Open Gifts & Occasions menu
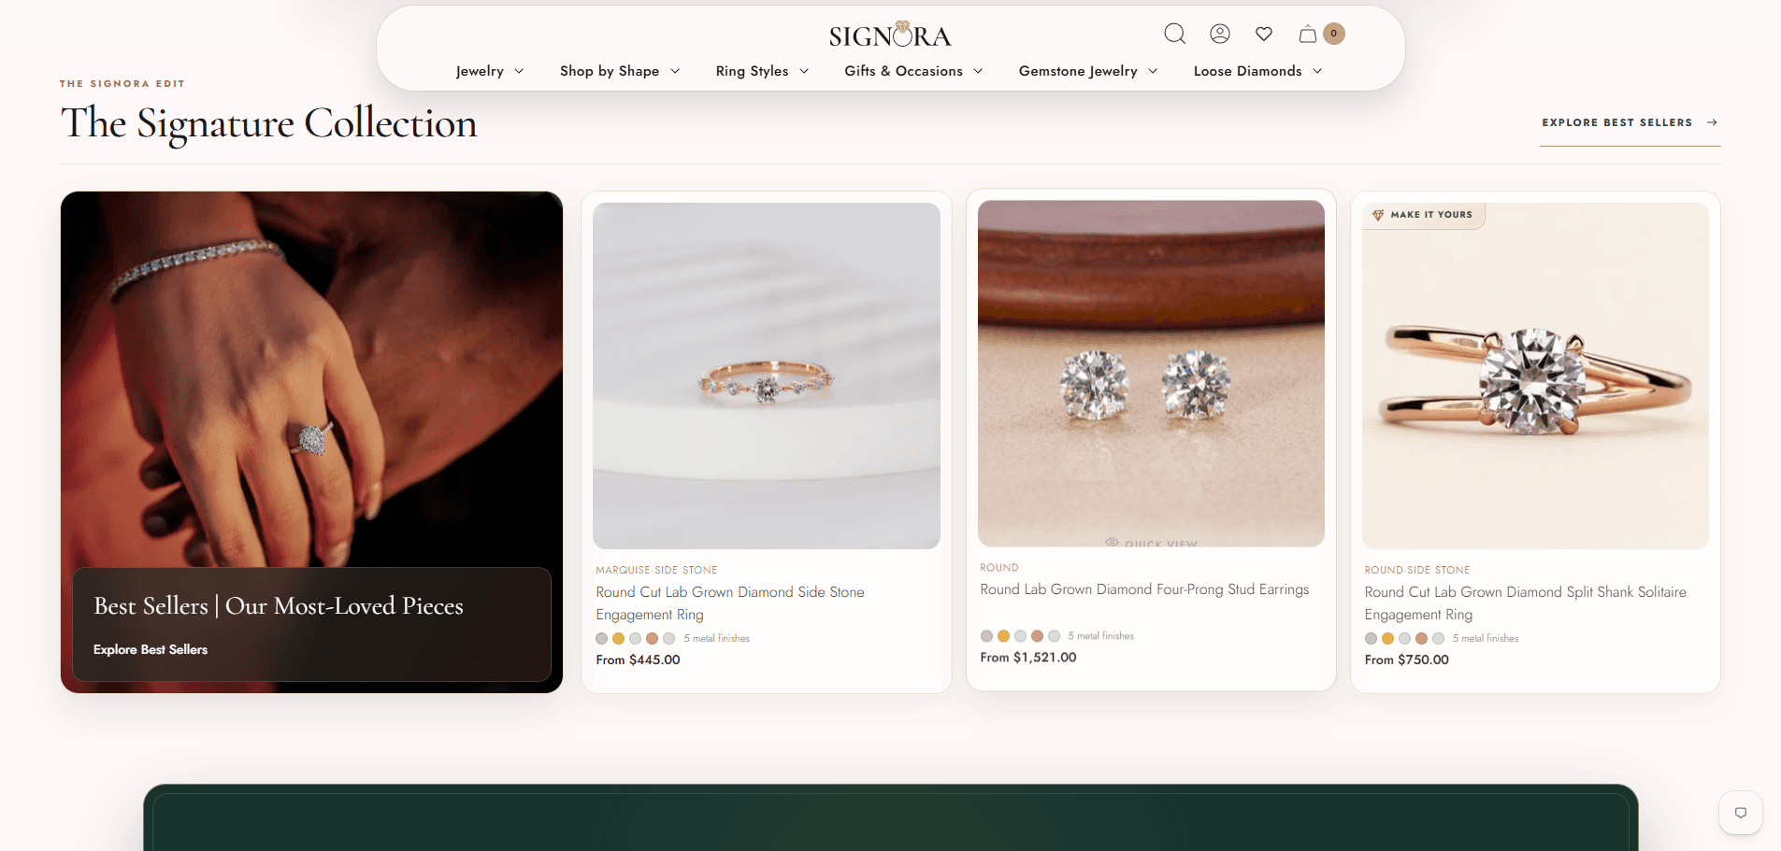 click(913, 71)
